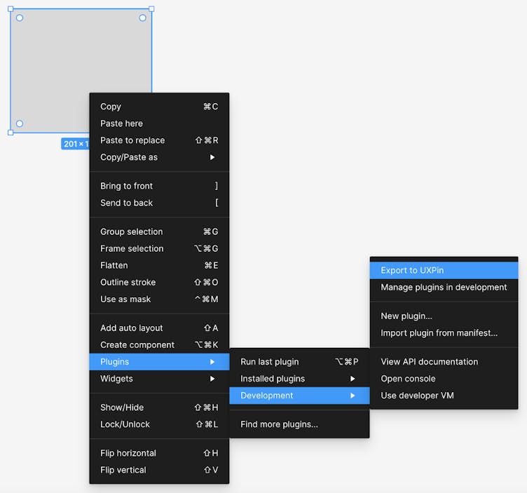Click Group selection menu item
Image resolution: width=527 pixels, height=493 pixels.
(159, 231)
